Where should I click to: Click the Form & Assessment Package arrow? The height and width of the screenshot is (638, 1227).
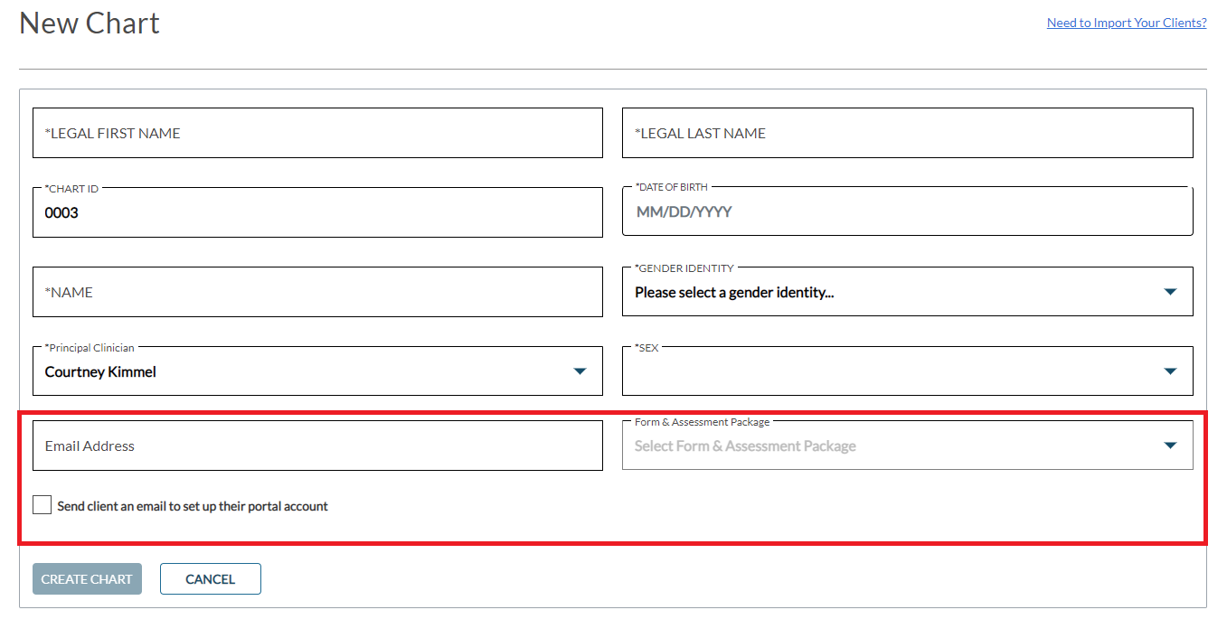click(1170, 446)
